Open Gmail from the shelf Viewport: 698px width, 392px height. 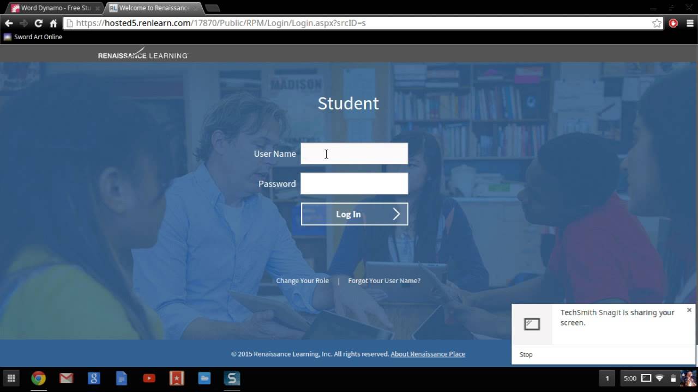(x=67, y=378)
